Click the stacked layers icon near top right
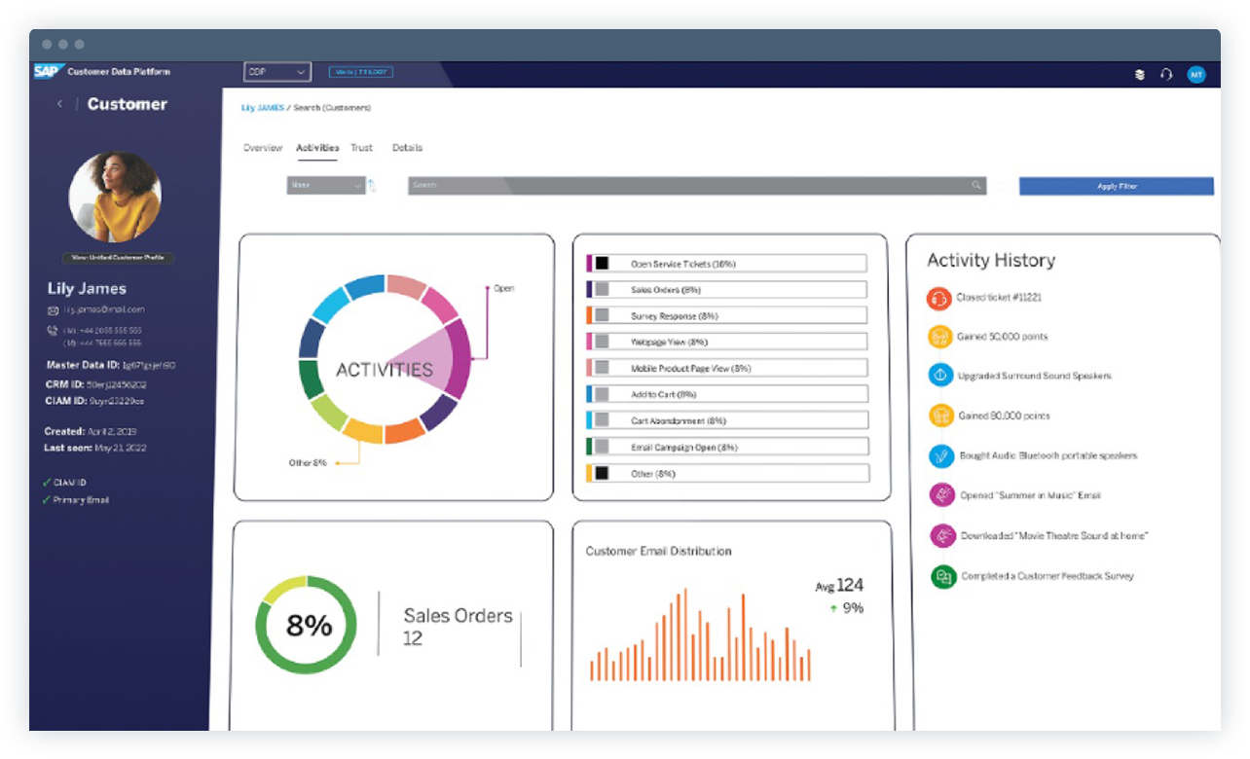 1138,73
